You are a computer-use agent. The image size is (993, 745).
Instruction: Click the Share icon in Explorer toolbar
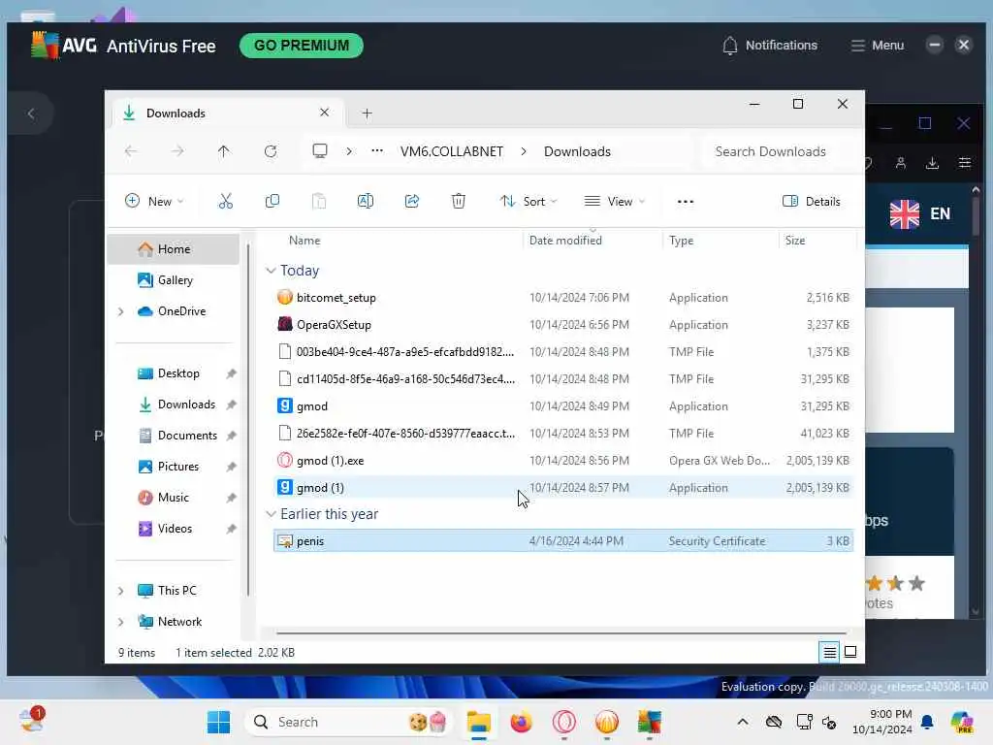(411, 202)
